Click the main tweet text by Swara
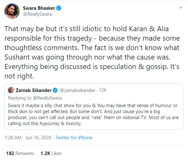Viewport: 188px width, 161px height. pos(92,52)
